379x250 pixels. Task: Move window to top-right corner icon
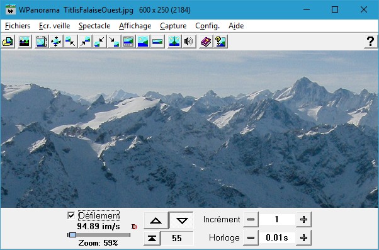85,42
